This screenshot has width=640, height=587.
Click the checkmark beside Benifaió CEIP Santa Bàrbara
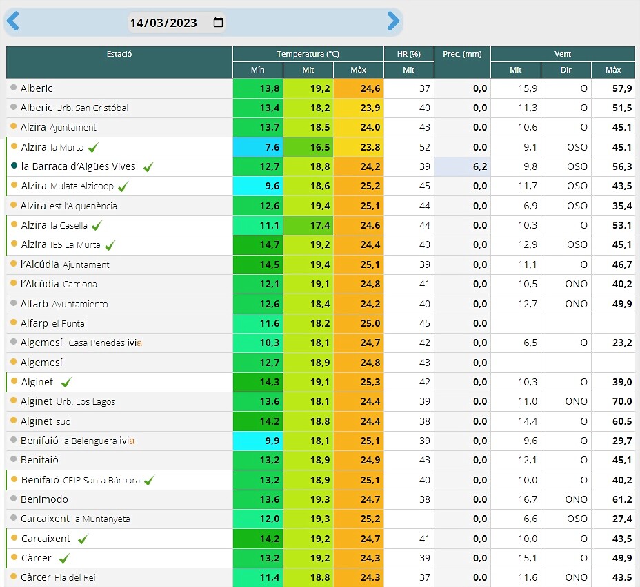pyautogui.click(x=150, y=480)
